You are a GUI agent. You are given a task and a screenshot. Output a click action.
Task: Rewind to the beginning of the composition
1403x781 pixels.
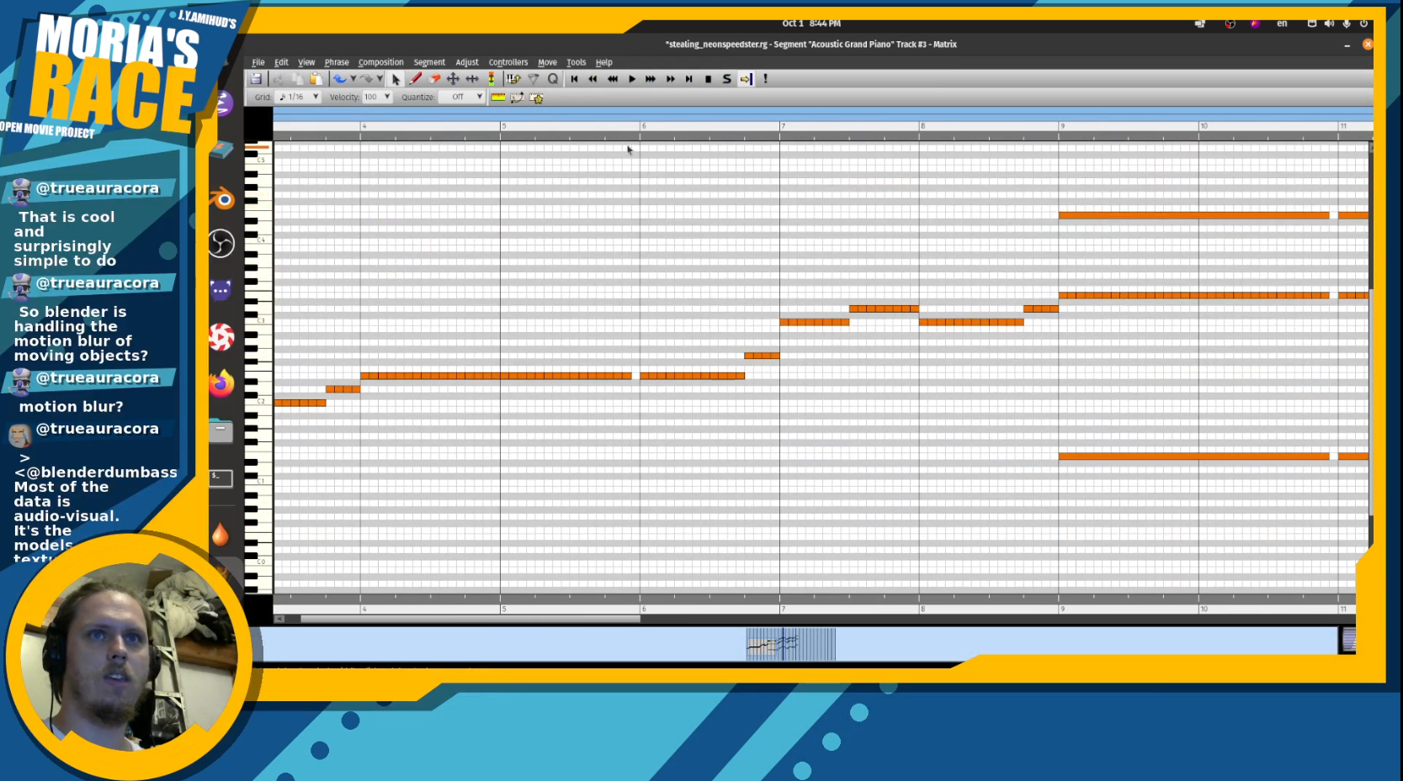click(x=574, y=79)
